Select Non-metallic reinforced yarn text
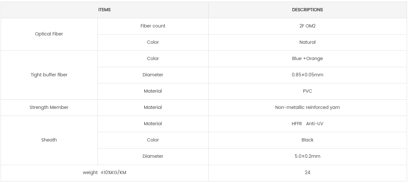Image resolution: width=408 pixels, height=183 pixels. pos(307,107)
